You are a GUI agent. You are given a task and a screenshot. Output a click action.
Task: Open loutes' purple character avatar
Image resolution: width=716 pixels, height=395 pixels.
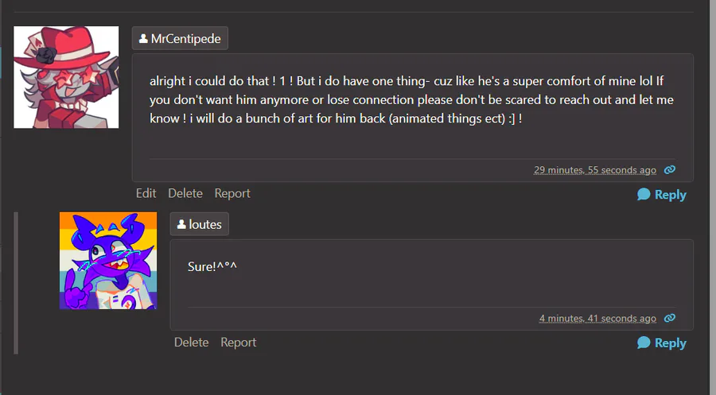[x=108, y=261]
